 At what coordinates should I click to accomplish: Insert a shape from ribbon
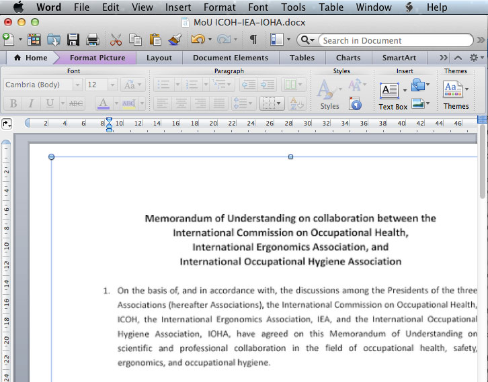[x=418, y=85]
